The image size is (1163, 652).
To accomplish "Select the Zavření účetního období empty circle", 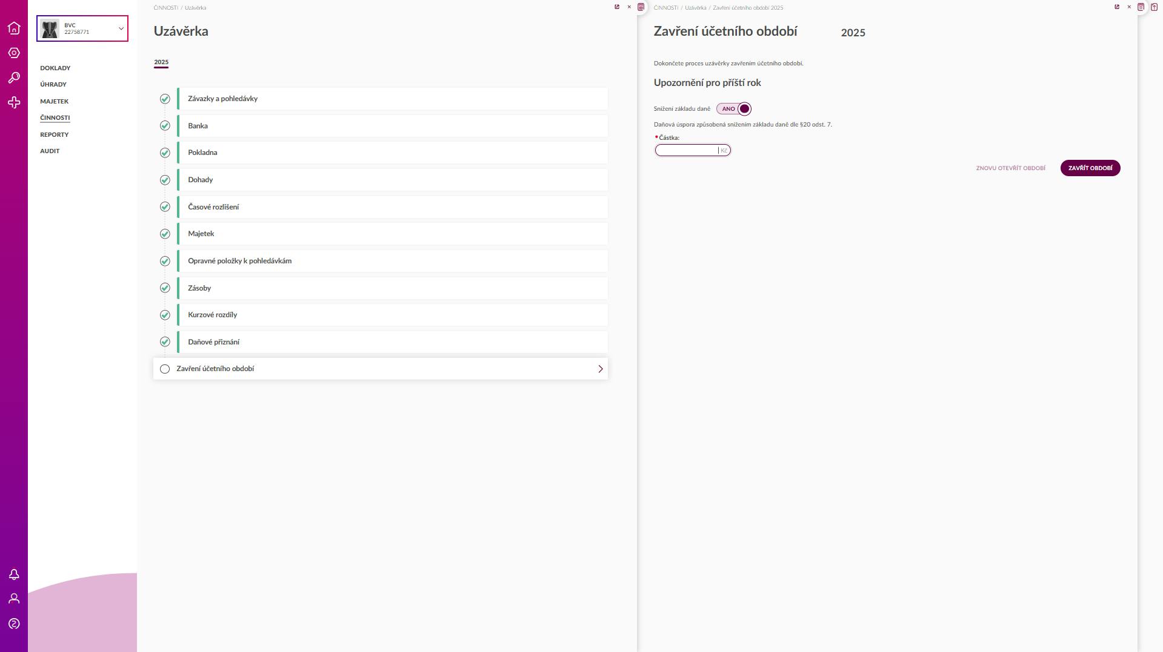I will coord(165,369).
